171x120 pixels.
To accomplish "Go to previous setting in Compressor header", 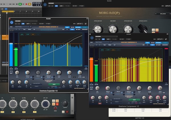I will pyautogui.click(x=96, y=39).
